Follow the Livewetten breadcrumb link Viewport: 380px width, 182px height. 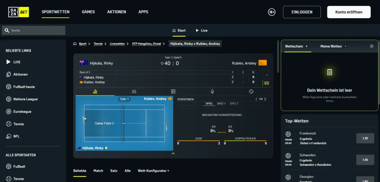[117, 44]
